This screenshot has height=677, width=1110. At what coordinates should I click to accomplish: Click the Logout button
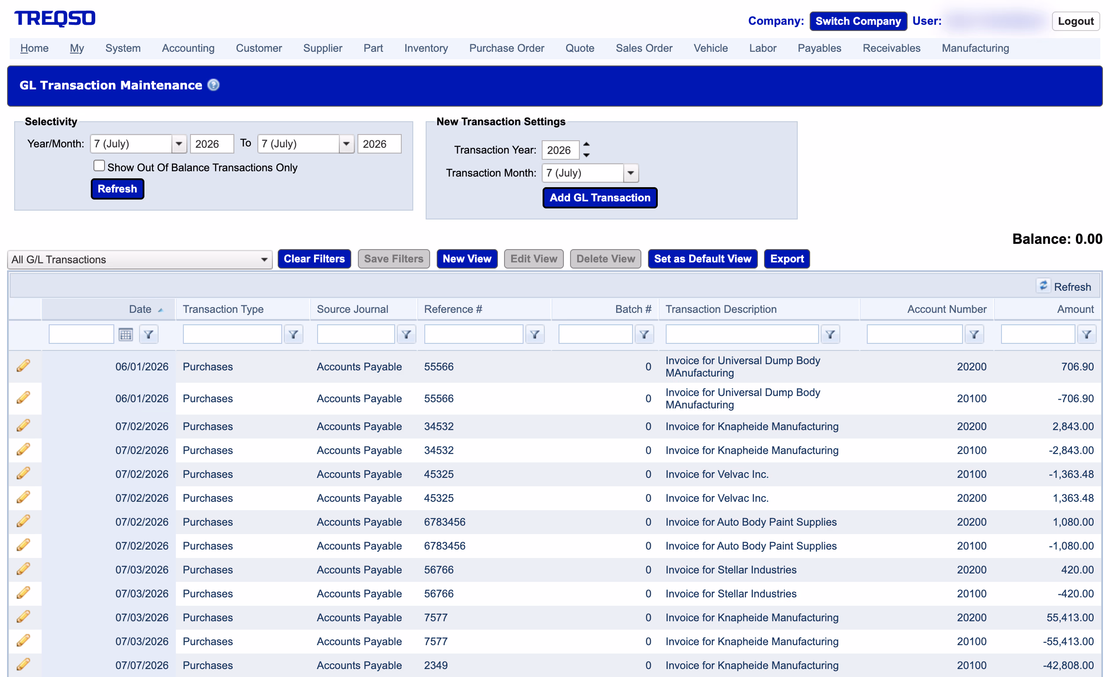click(1076, 21)
